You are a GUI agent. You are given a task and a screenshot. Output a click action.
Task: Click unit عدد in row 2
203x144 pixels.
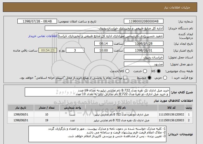click(72, 120)
